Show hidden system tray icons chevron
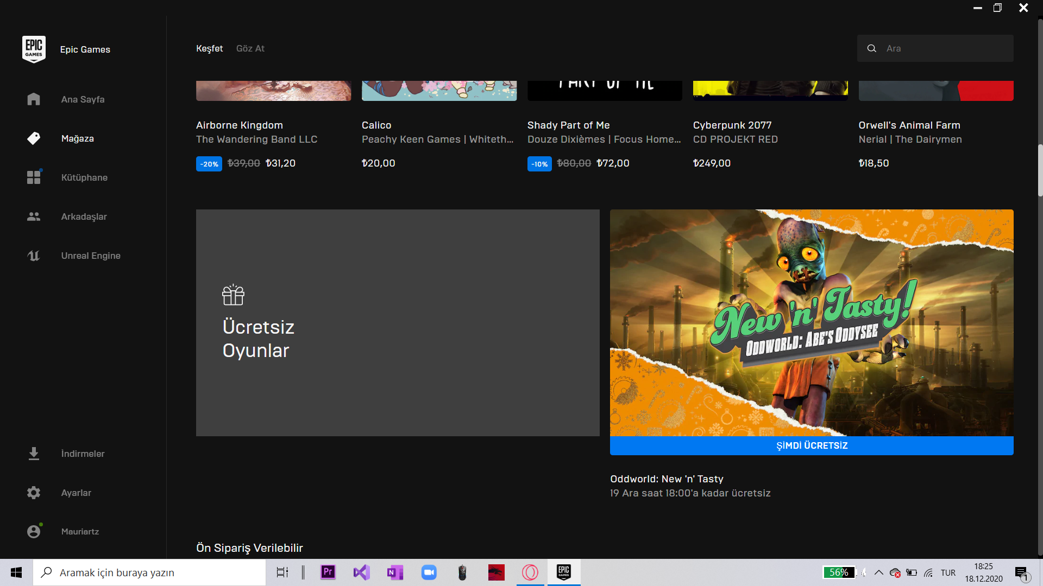This screenshot has height=586, width=1043. (878, 572)
